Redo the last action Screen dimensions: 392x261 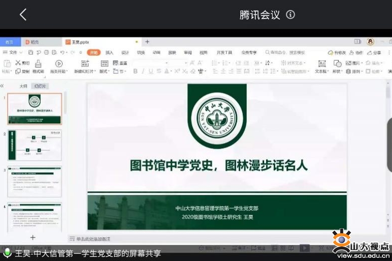point(73,53)
